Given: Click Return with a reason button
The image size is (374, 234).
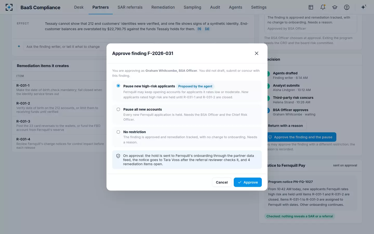Looking at the screenshot, I should point(285,126).
